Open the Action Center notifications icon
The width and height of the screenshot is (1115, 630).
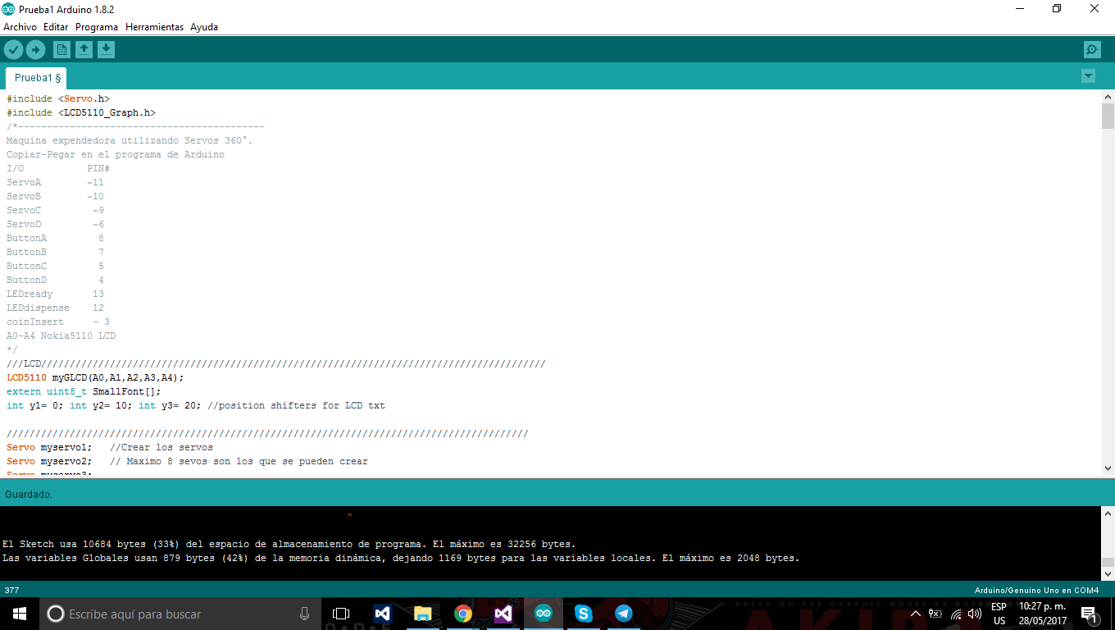coord(1090,614)
